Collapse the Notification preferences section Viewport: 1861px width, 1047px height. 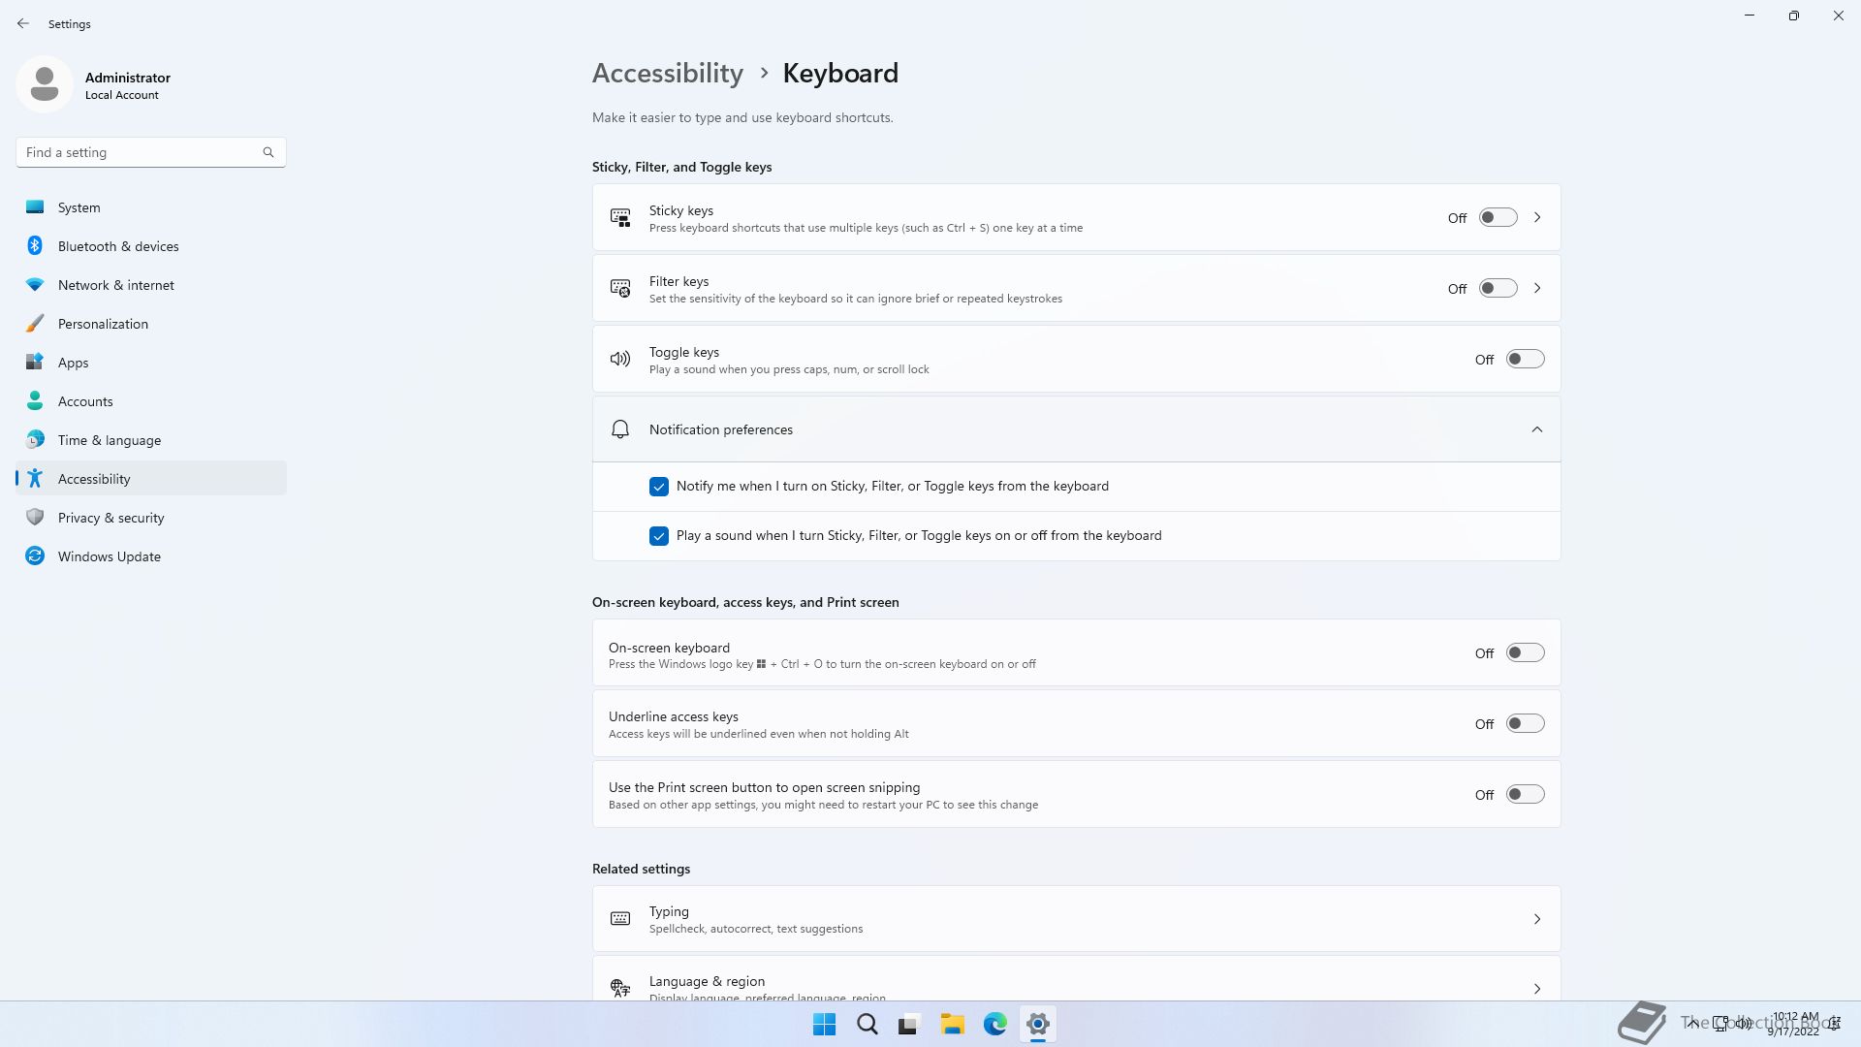tap(1536, 429)
